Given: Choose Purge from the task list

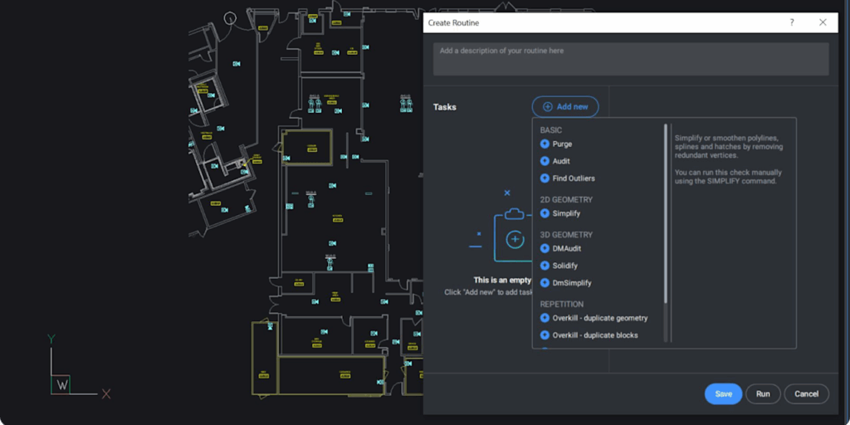Looking at the screenshot, I should coord(562,144).
